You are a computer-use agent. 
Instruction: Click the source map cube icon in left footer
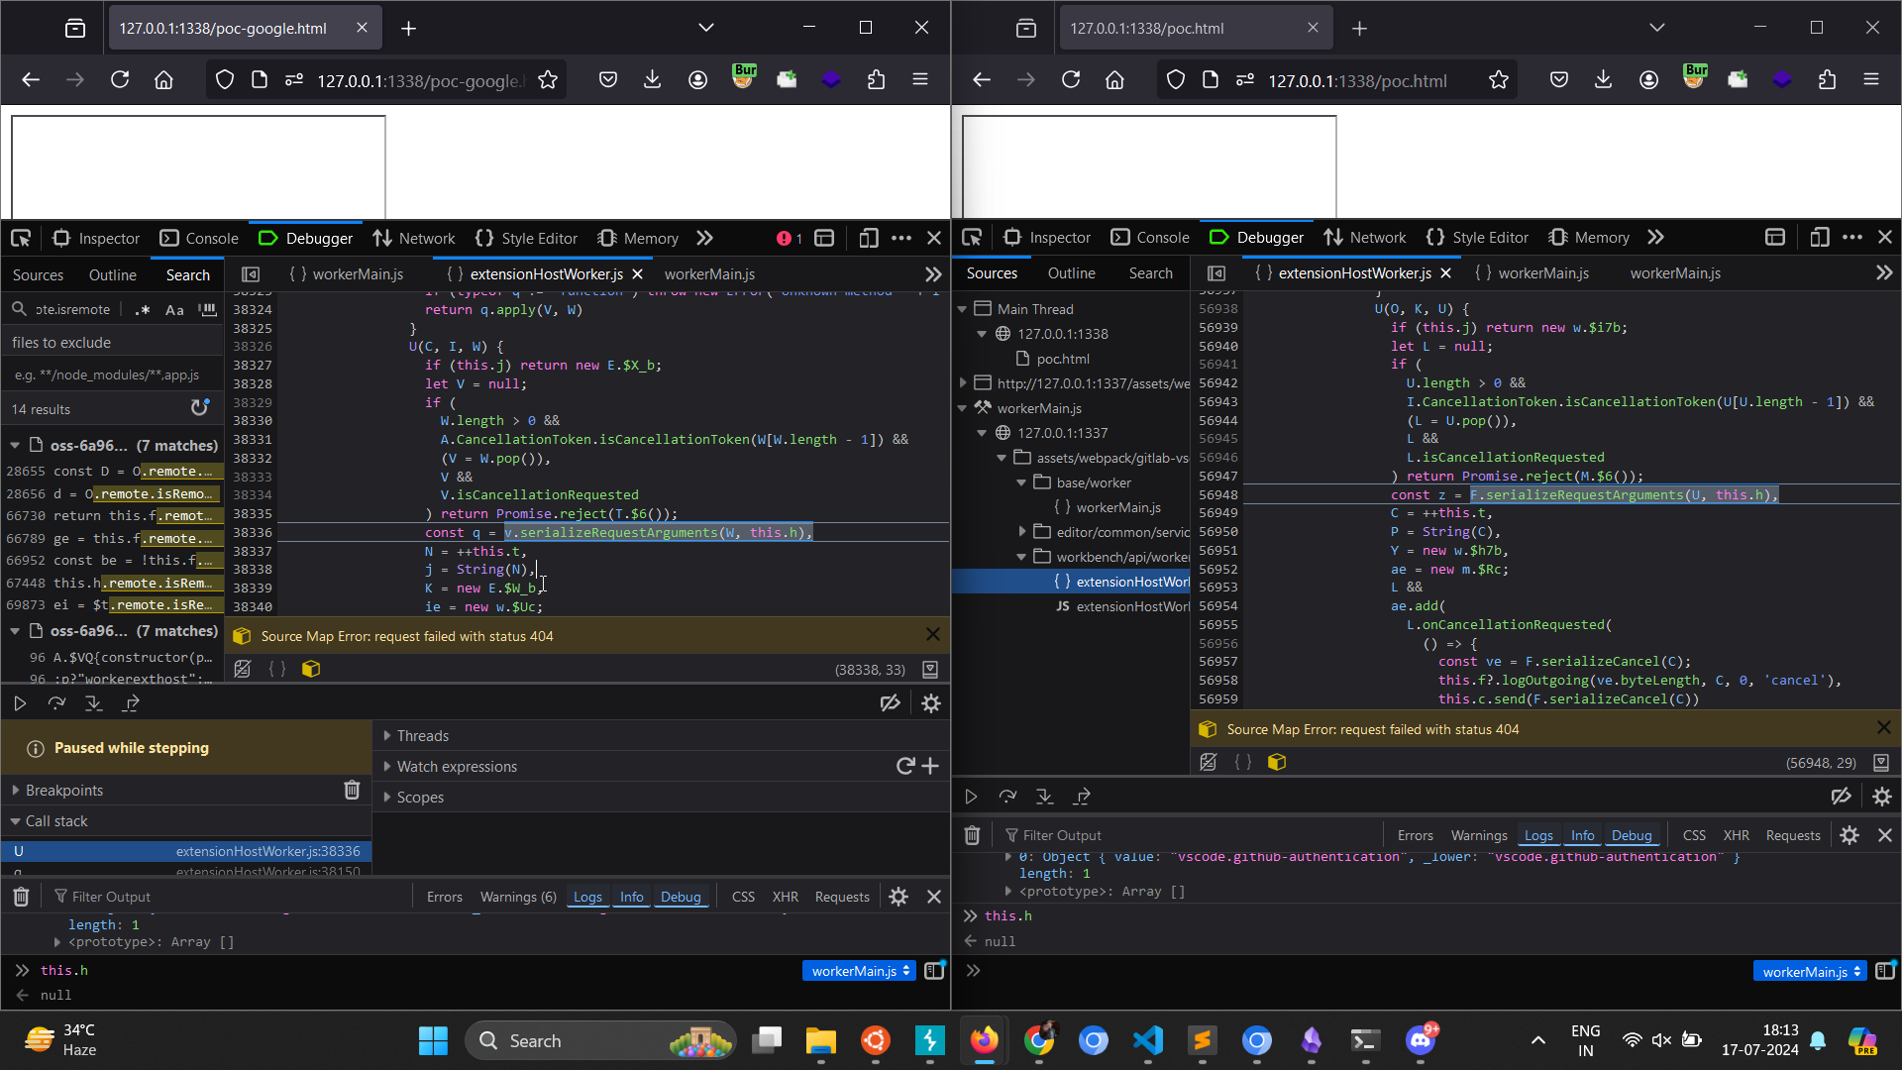pos(311,669)
